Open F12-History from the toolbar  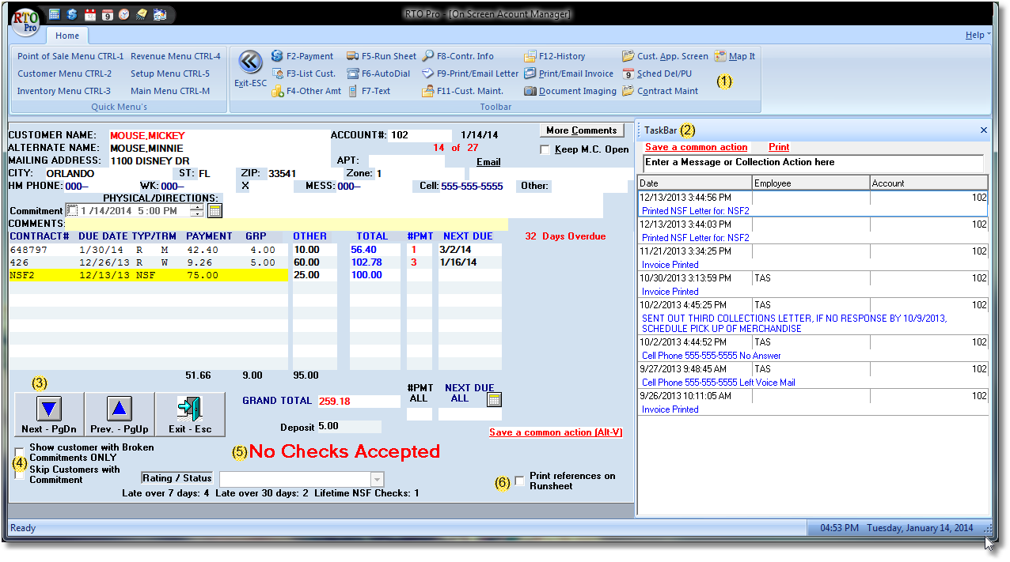530,56
